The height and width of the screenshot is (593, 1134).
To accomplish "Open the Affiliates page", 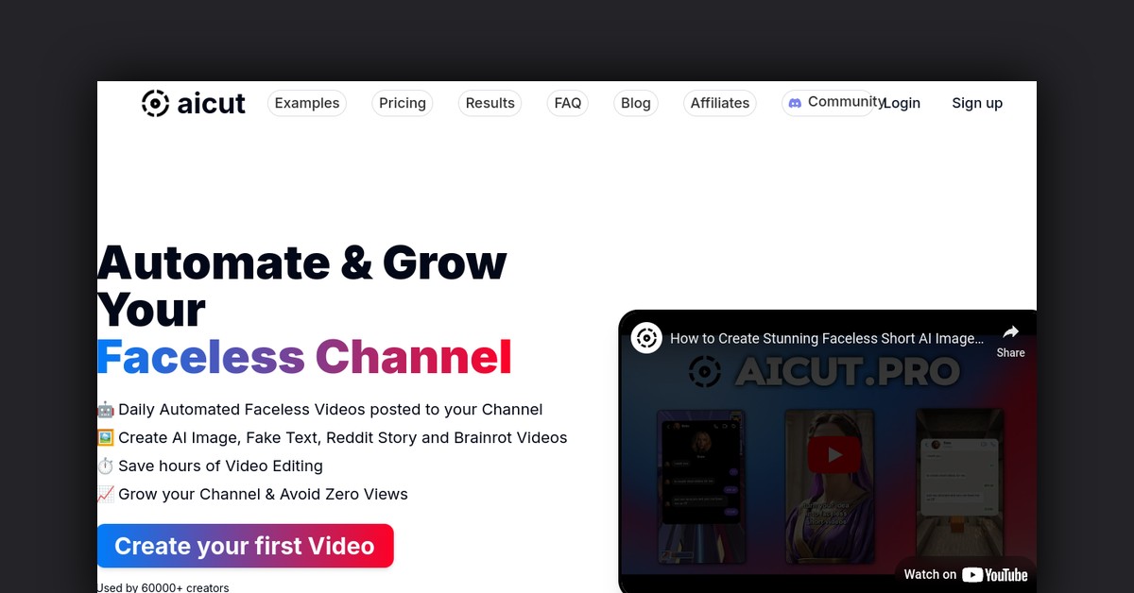I will [x=720, y=103].
